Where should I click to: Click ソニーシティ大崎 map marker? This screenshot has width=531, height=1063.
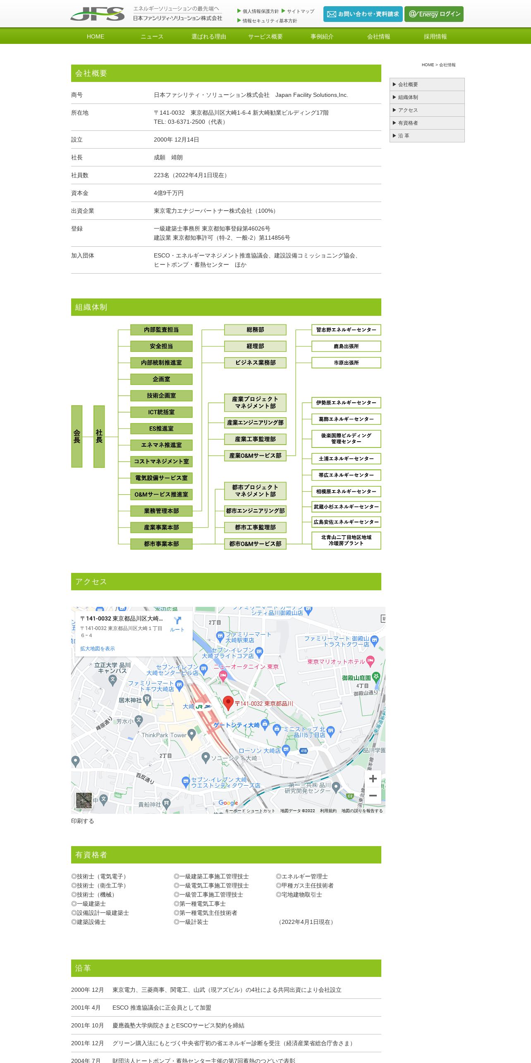pyautogui.click(x=206, y=758)
